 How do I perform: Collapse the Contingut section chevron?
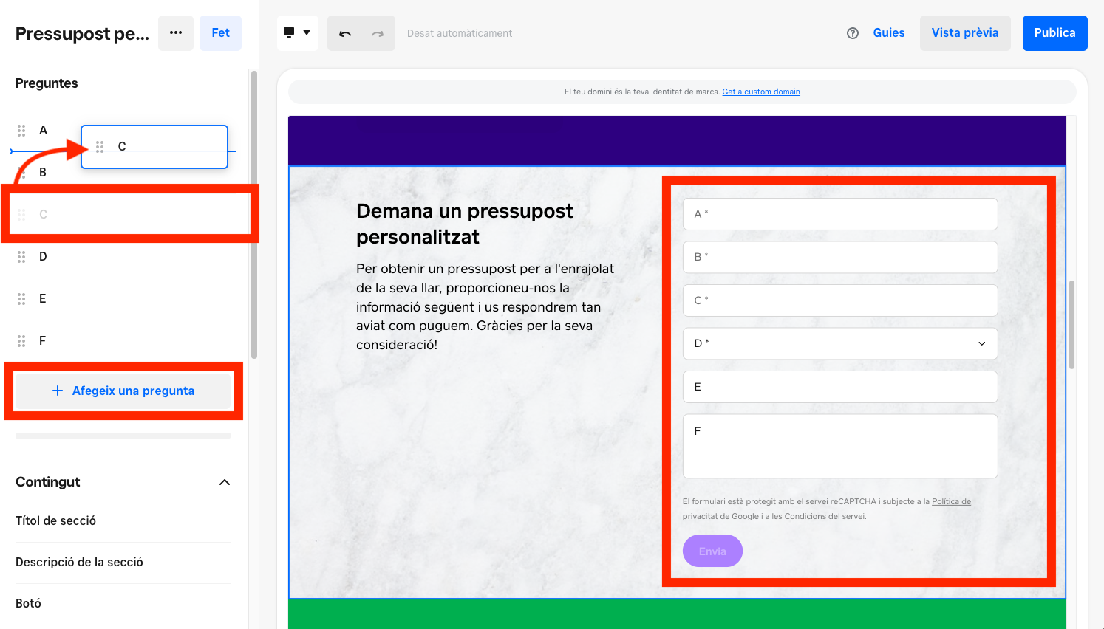(225, 482)
